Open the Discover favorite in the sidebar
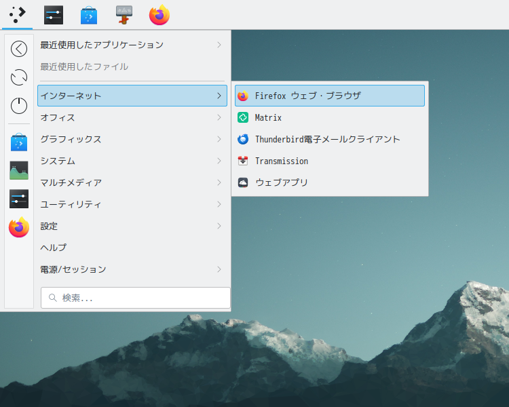Viewport: 509px width, 407px height. click(x=19, y=142)
